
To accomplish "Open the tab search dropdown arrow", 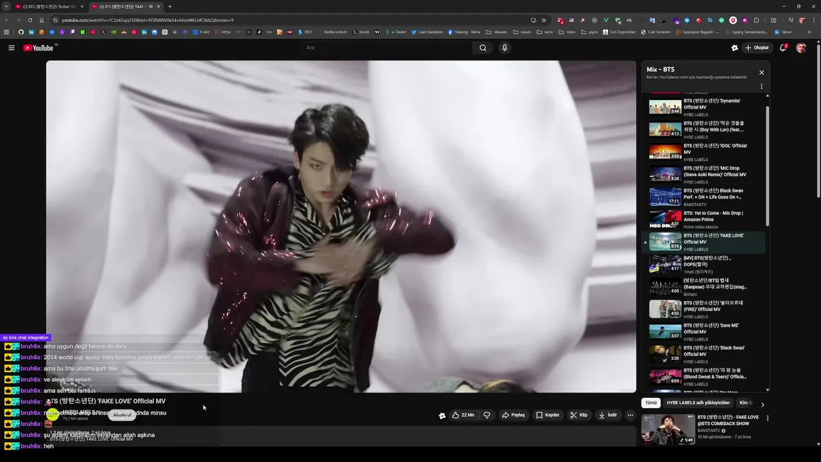I will tap(6, 6).
